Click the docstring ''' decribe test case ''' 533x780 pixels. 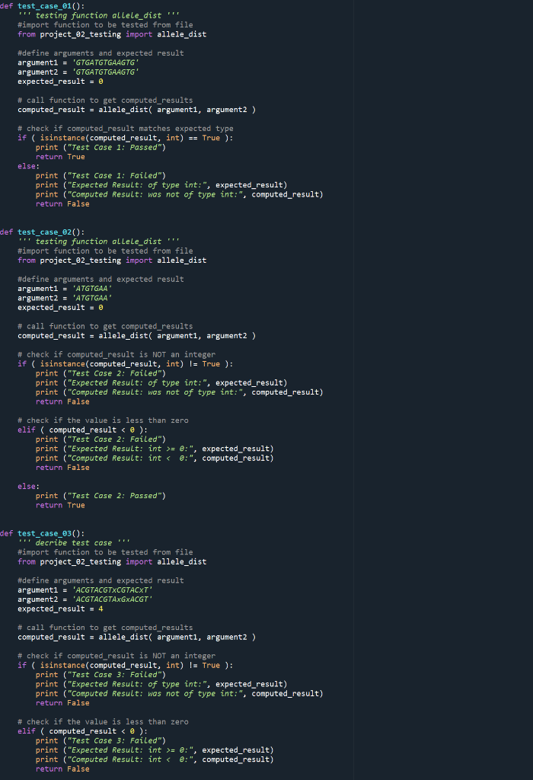[x=74, y=542]
